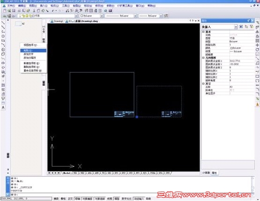Image resolution: width=260 pixels, height=201 pixels.
Task: Click the Undo arrow icon
Action: [53, 11]
